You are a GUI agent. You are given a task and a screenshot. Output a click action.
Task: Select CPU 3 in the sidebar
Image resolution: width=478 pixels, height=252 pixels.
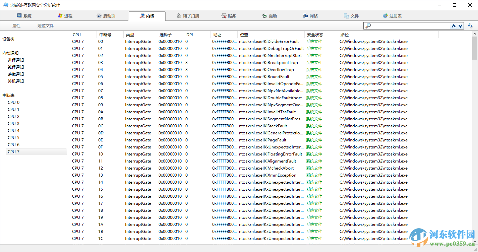[x=14, y=124]
